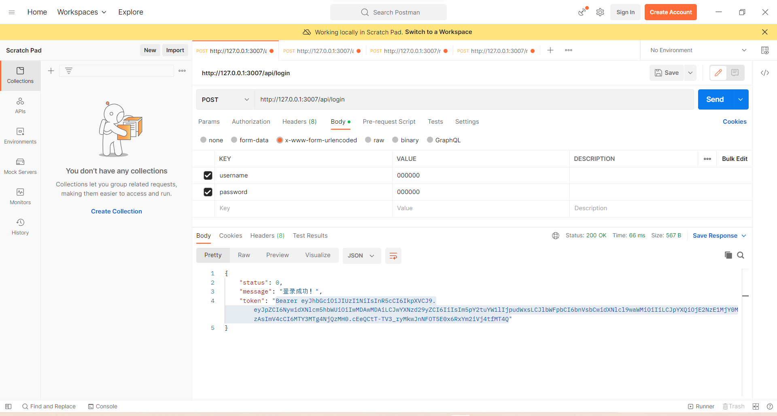Focus the Search Postman field
Screen dimensions: 777x416
388,12
